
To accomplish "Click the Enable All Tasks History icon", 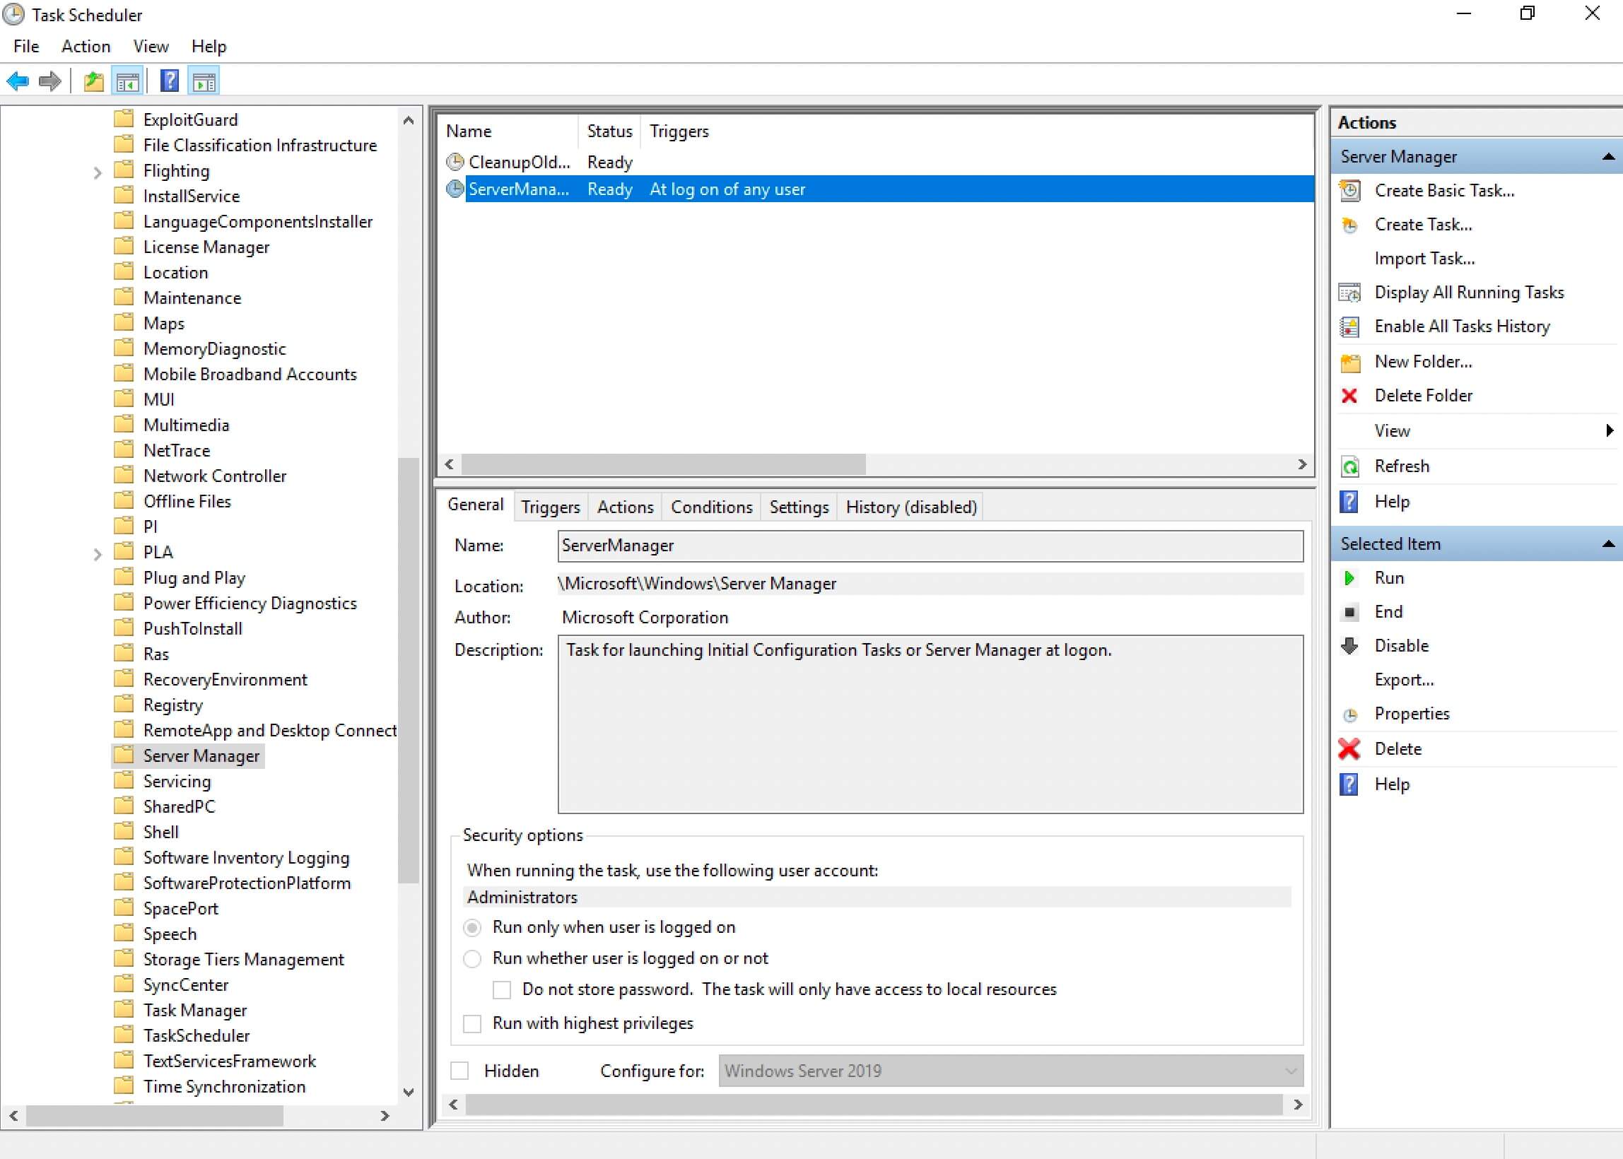I will [x=1352, y=326].
